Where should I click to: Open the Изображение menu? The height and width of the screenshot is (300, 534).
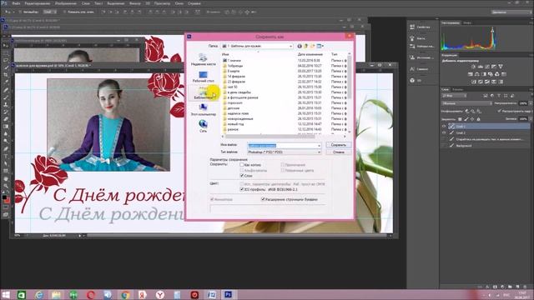(66, 3)
